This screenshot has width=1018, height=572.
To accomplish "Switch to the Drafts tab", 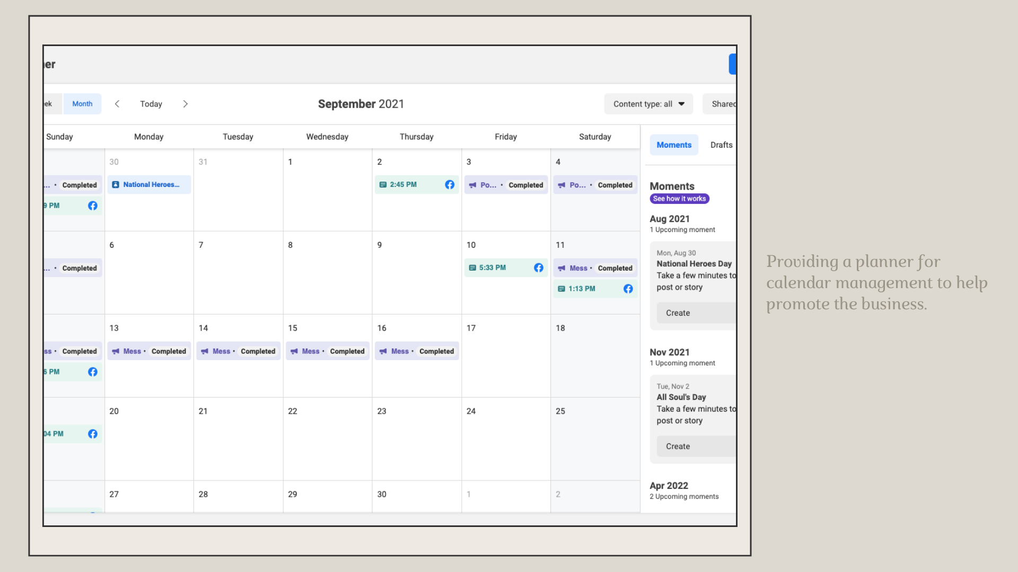I will [x=721, y=145].
